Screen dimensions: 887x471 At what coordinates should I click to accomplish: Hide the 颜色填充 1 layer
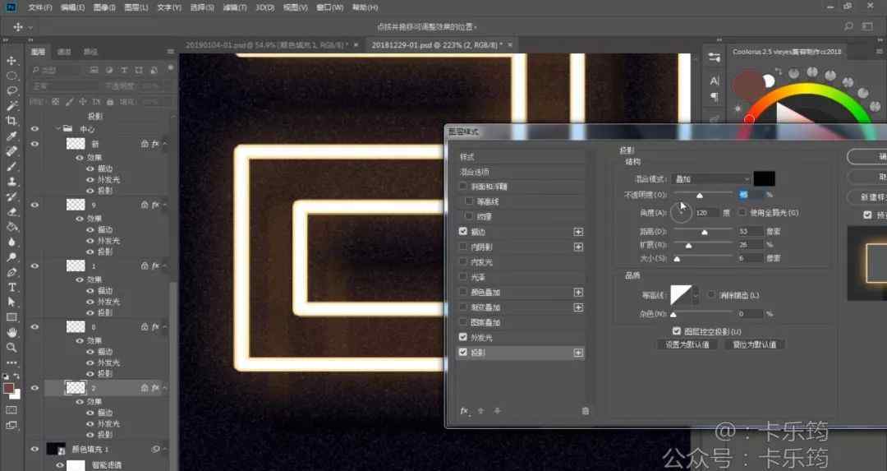[x=34, y=449]
